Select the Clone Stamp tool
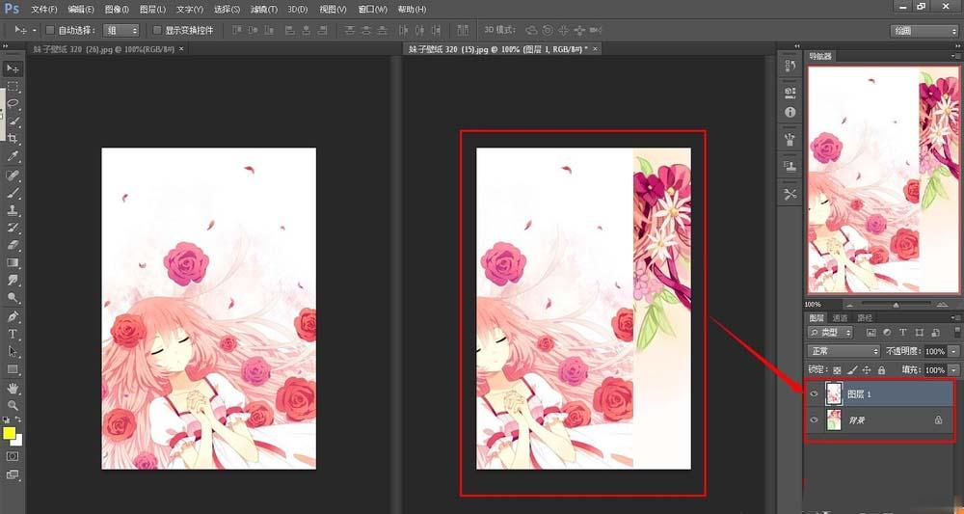Image resolution: width=964 pixels, height=514 pixels. 13,210
